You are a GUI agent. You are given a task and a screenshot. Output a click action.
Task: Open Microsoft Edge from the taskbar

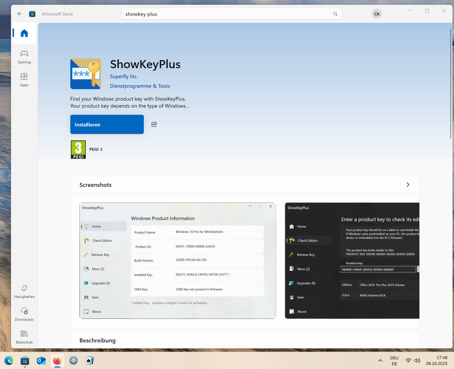pyautogui.click(x=9, y=361)
